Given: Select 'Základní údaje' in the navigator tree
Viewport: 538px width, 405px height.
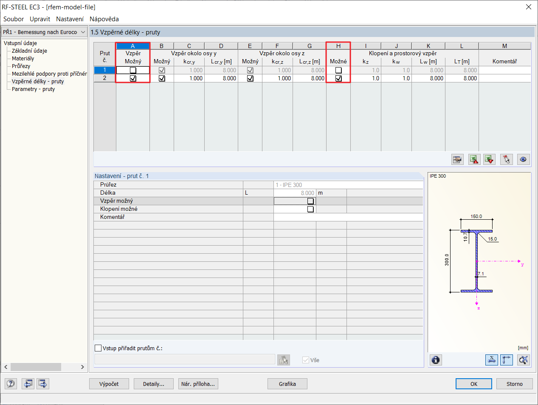Looking at the screenshot, I should click(x=29, y=51).
